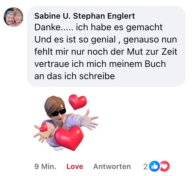This screenshot has height=176, width=193.
Task: Reply via the Antworten link
Action: point(112,167)
